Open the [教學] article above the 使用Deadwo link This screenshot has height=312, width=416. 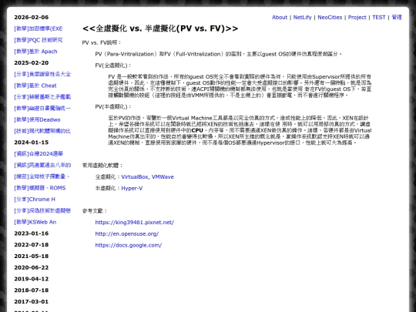click(x=42, y=109)
